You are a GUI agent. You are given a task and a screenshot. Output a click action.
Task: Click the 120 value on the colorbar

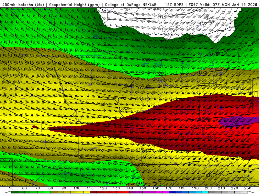[103, 188]
